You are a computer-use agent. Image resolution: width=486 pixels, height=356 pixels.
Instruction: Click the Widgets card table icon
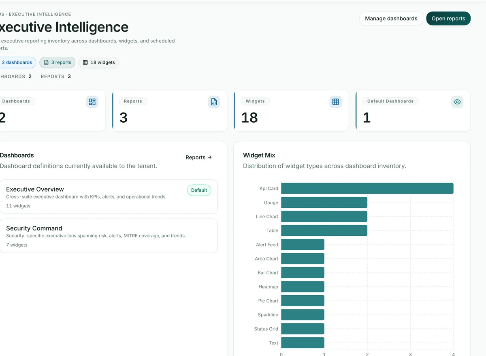(x=335, y=102)
